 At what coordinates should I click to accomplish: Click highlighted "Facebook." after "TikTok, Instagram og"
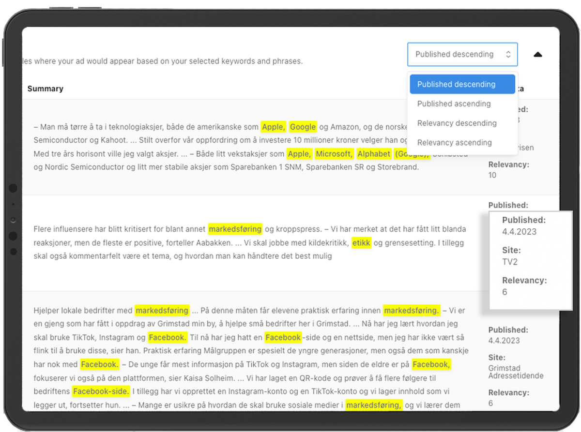point(167,337)
